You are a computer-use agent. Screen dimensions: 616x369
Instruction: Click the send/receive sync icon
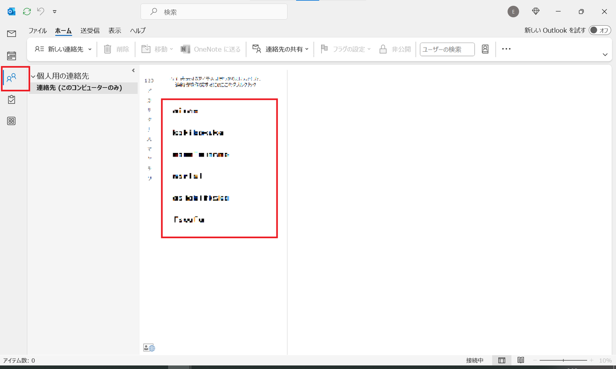click(27, 11)
